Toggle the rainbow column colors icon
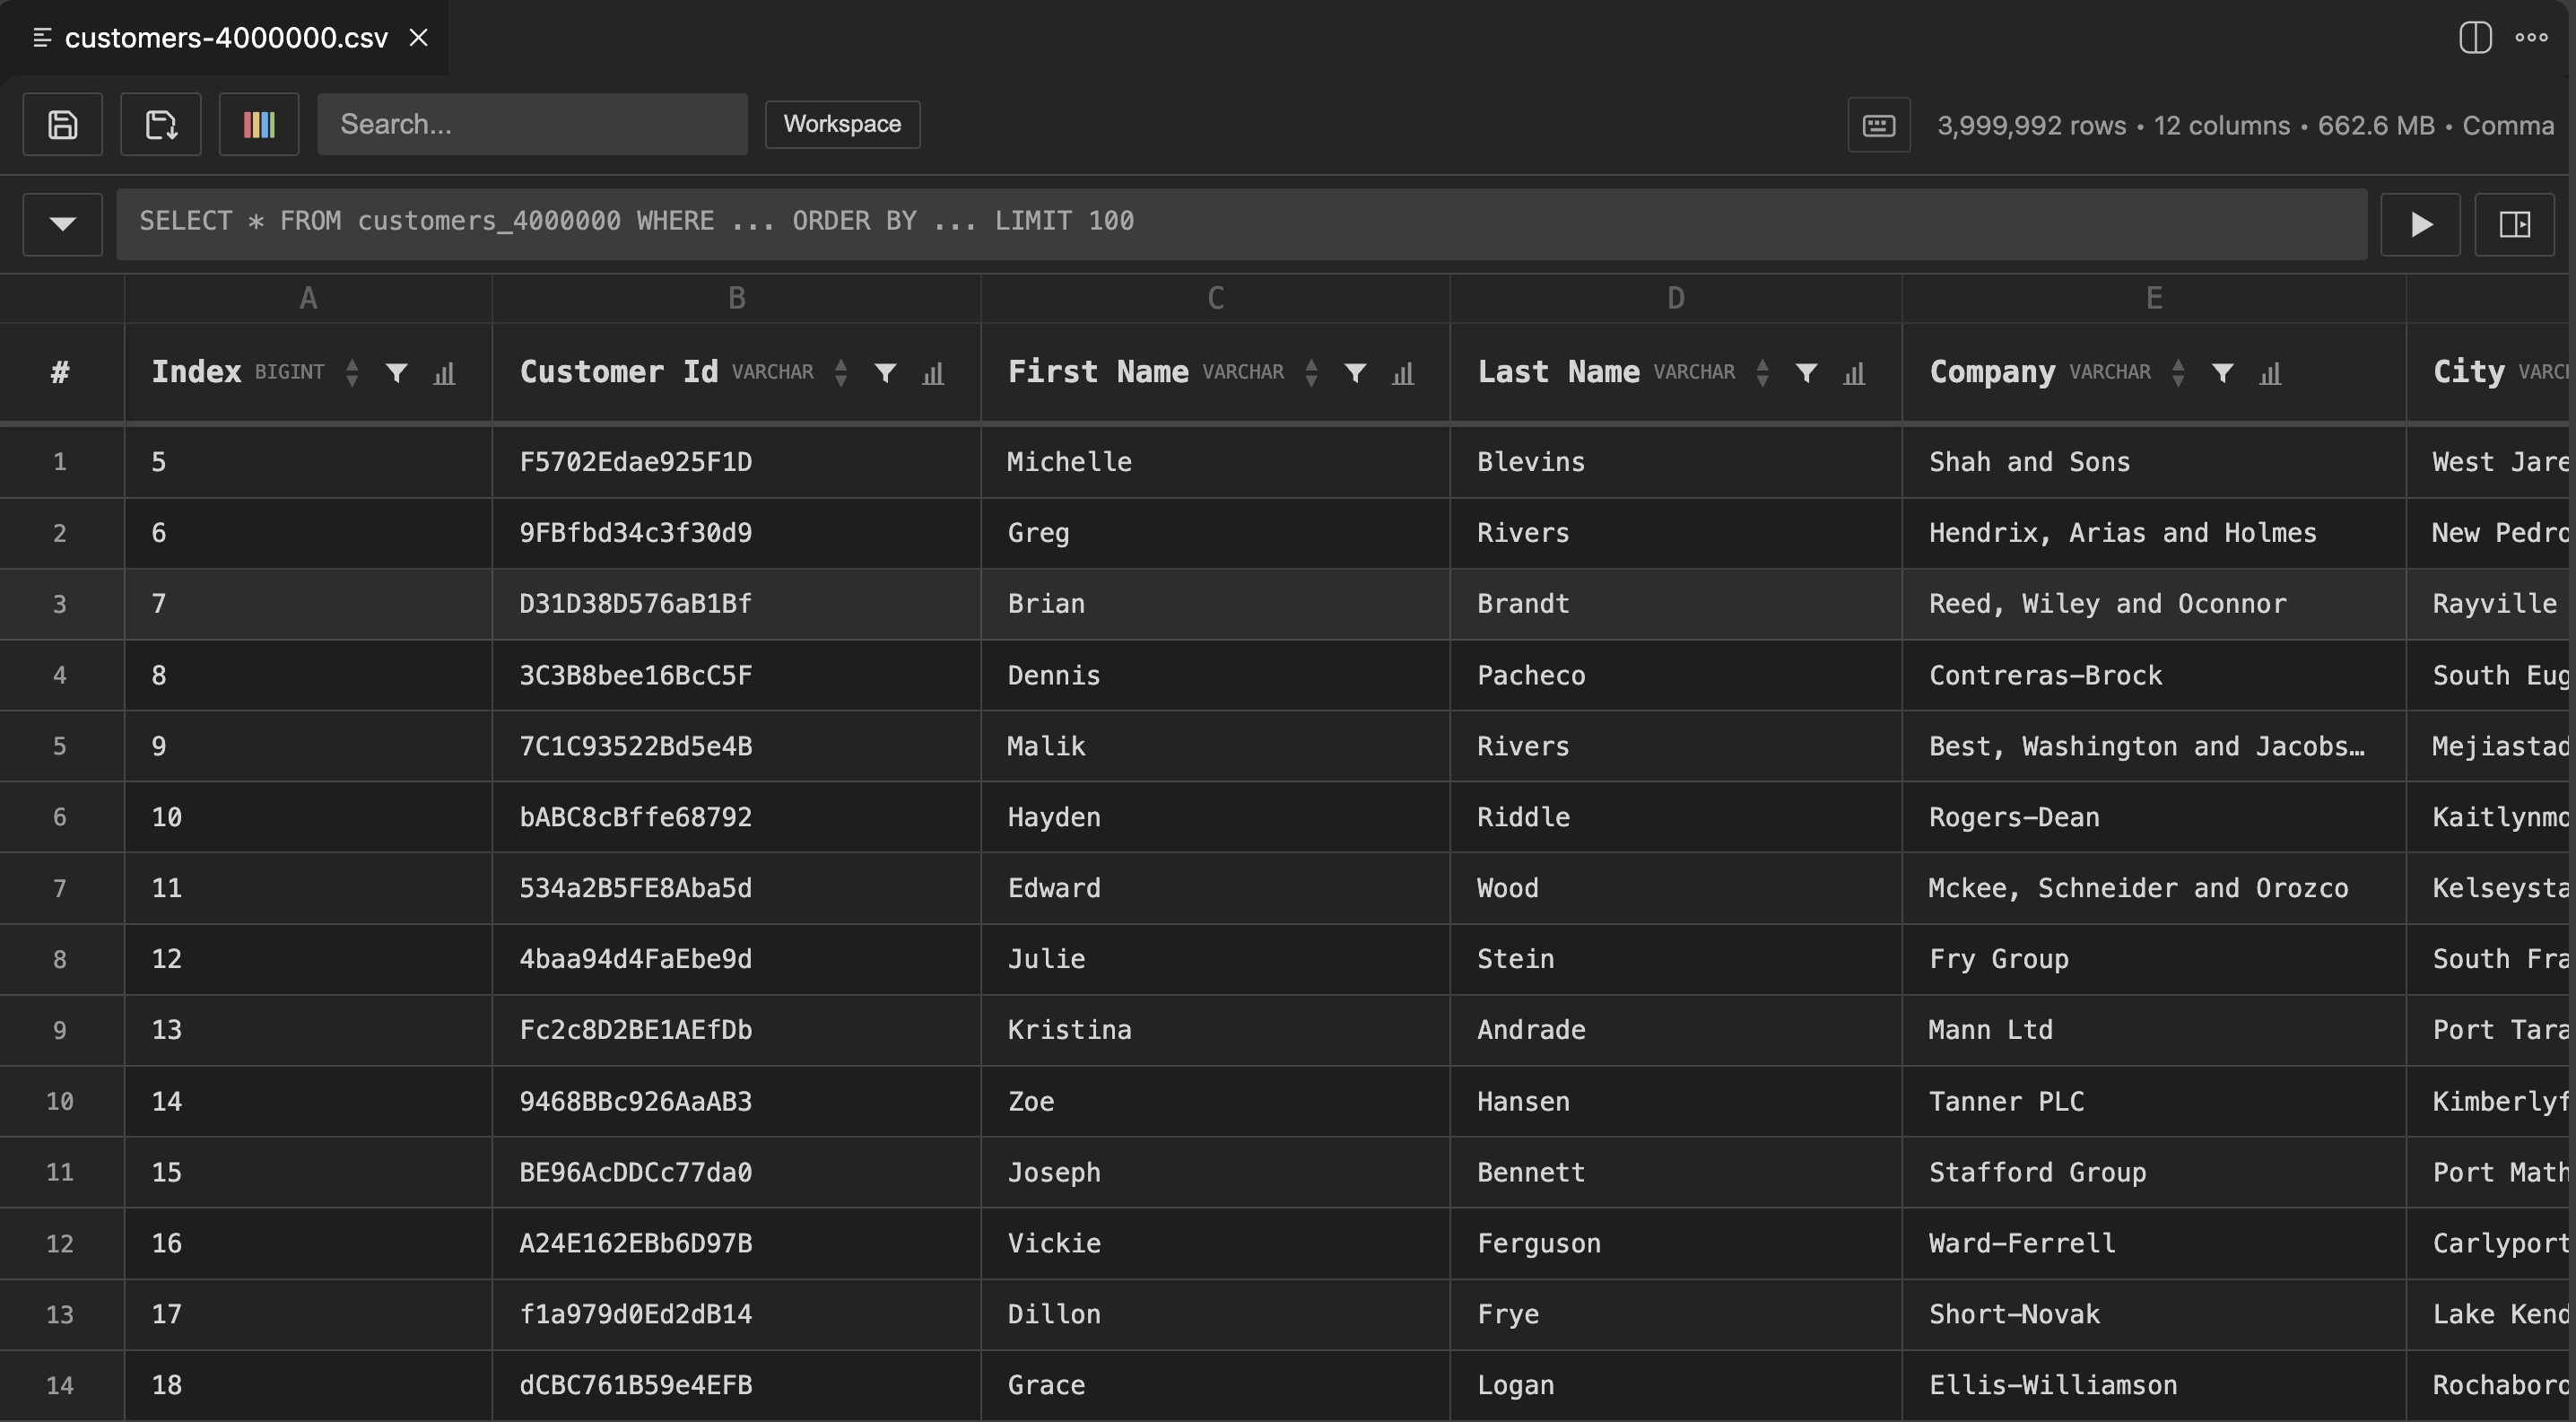The height and width of the screenshot is (1422, 2576). [x=259, y=124]
